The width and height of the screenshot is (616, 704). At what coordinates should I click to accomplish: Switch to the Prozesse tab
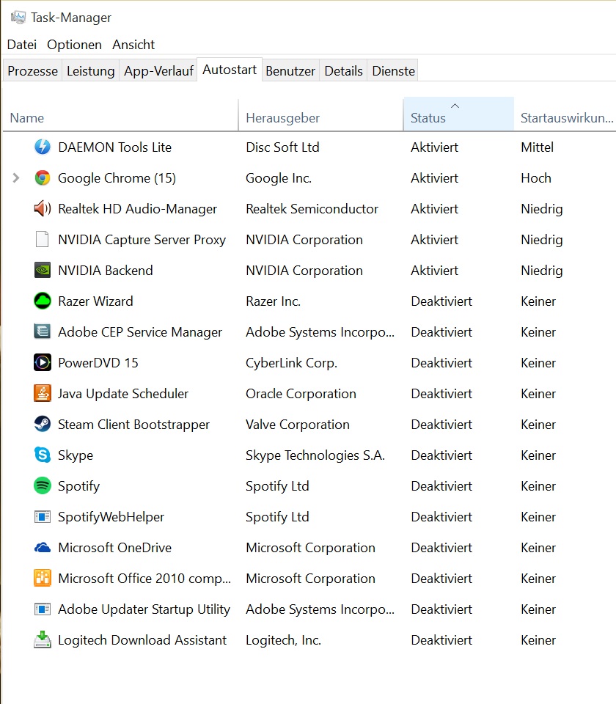(x=32, y=71)
